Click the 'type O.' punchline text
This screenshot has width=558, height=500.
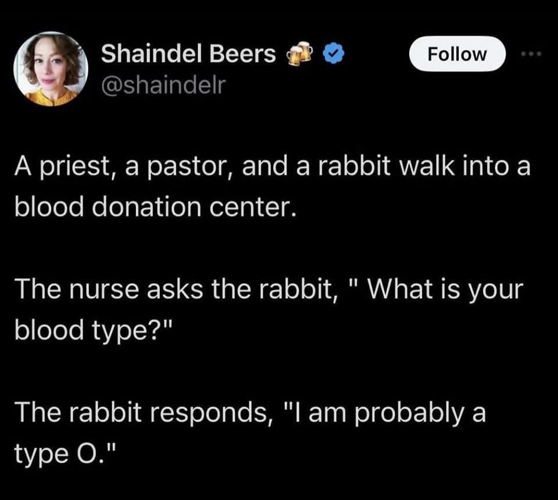(x=65, y=453)
